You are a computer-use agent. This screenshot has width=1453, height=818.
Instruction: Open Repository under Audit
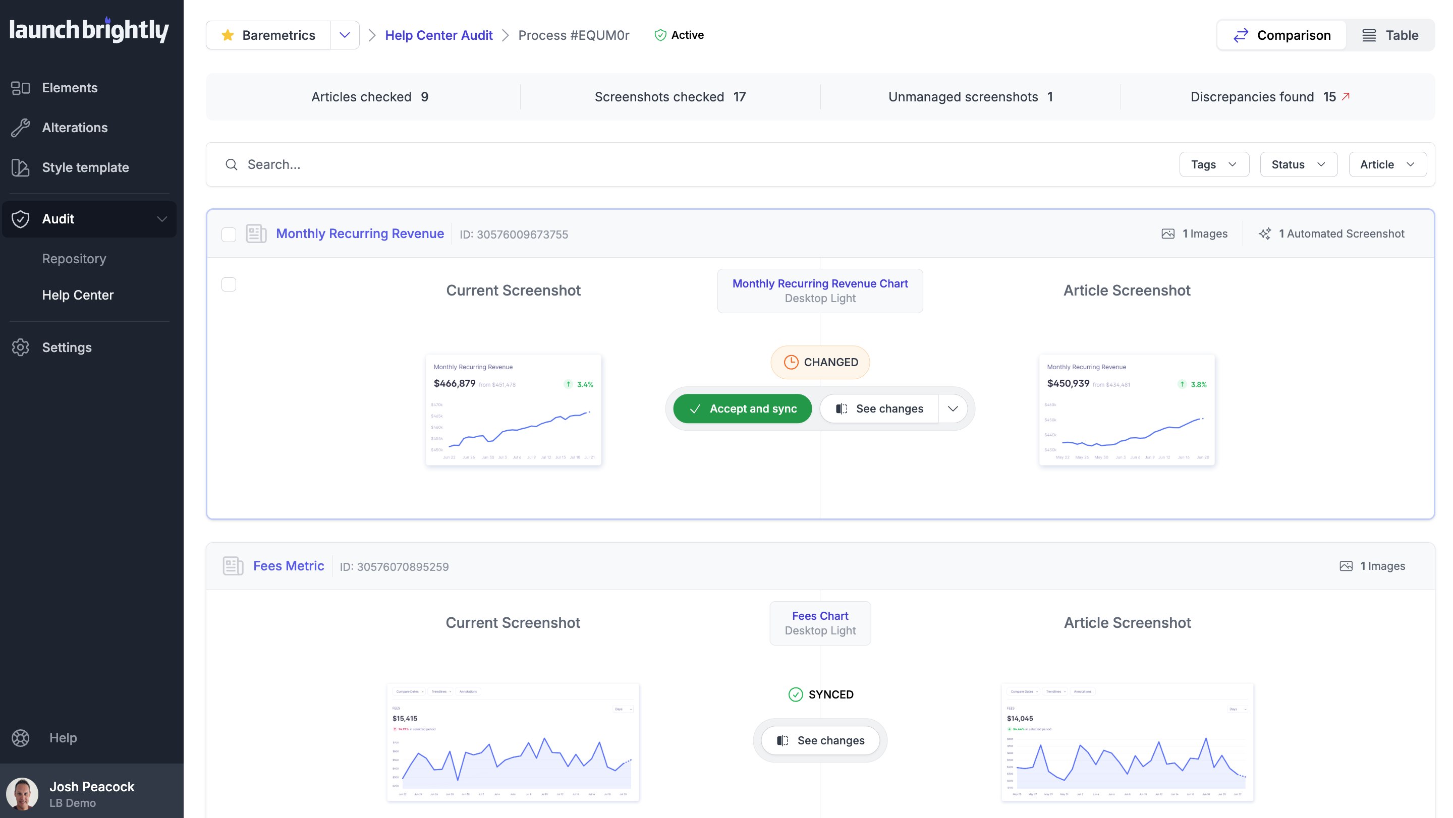pos(74,259)
